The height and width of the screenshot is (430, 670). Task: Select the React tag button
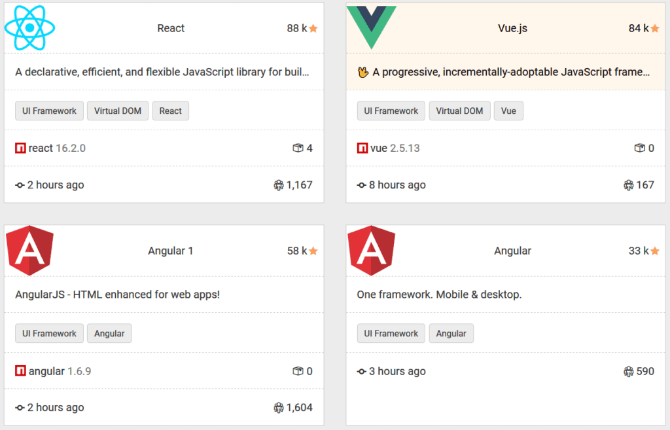pyautogui.click(x=171, y=111)
